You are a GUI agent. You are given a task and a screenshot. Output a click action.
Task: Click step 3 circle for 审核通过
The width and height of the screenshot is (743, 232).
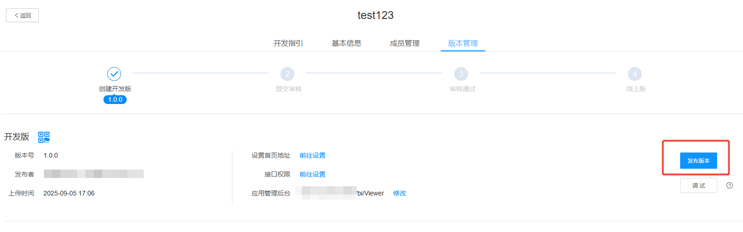pyautogui.click(x=461, y=74)
